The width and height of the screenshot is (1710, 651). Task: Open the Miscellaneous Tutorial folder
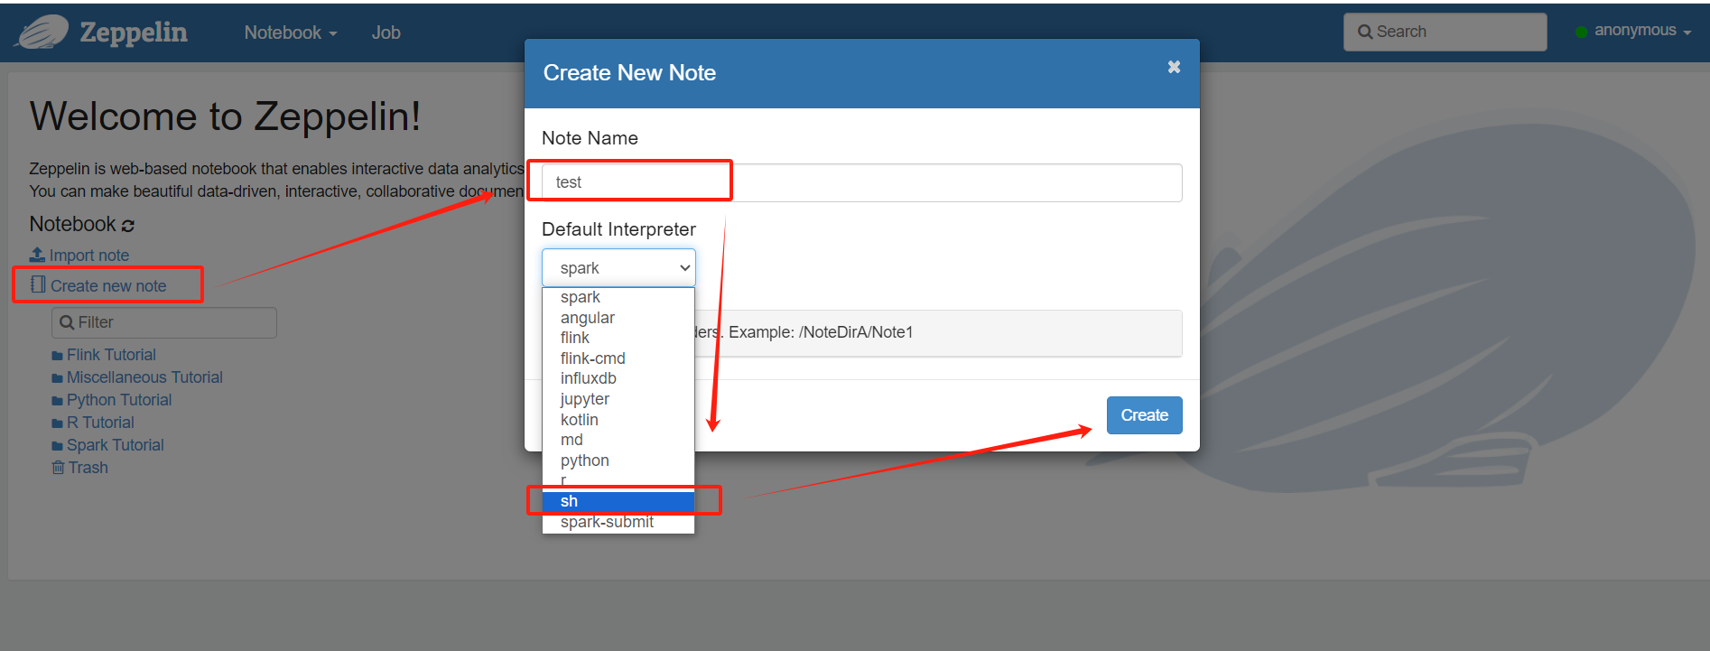(144, 377)
